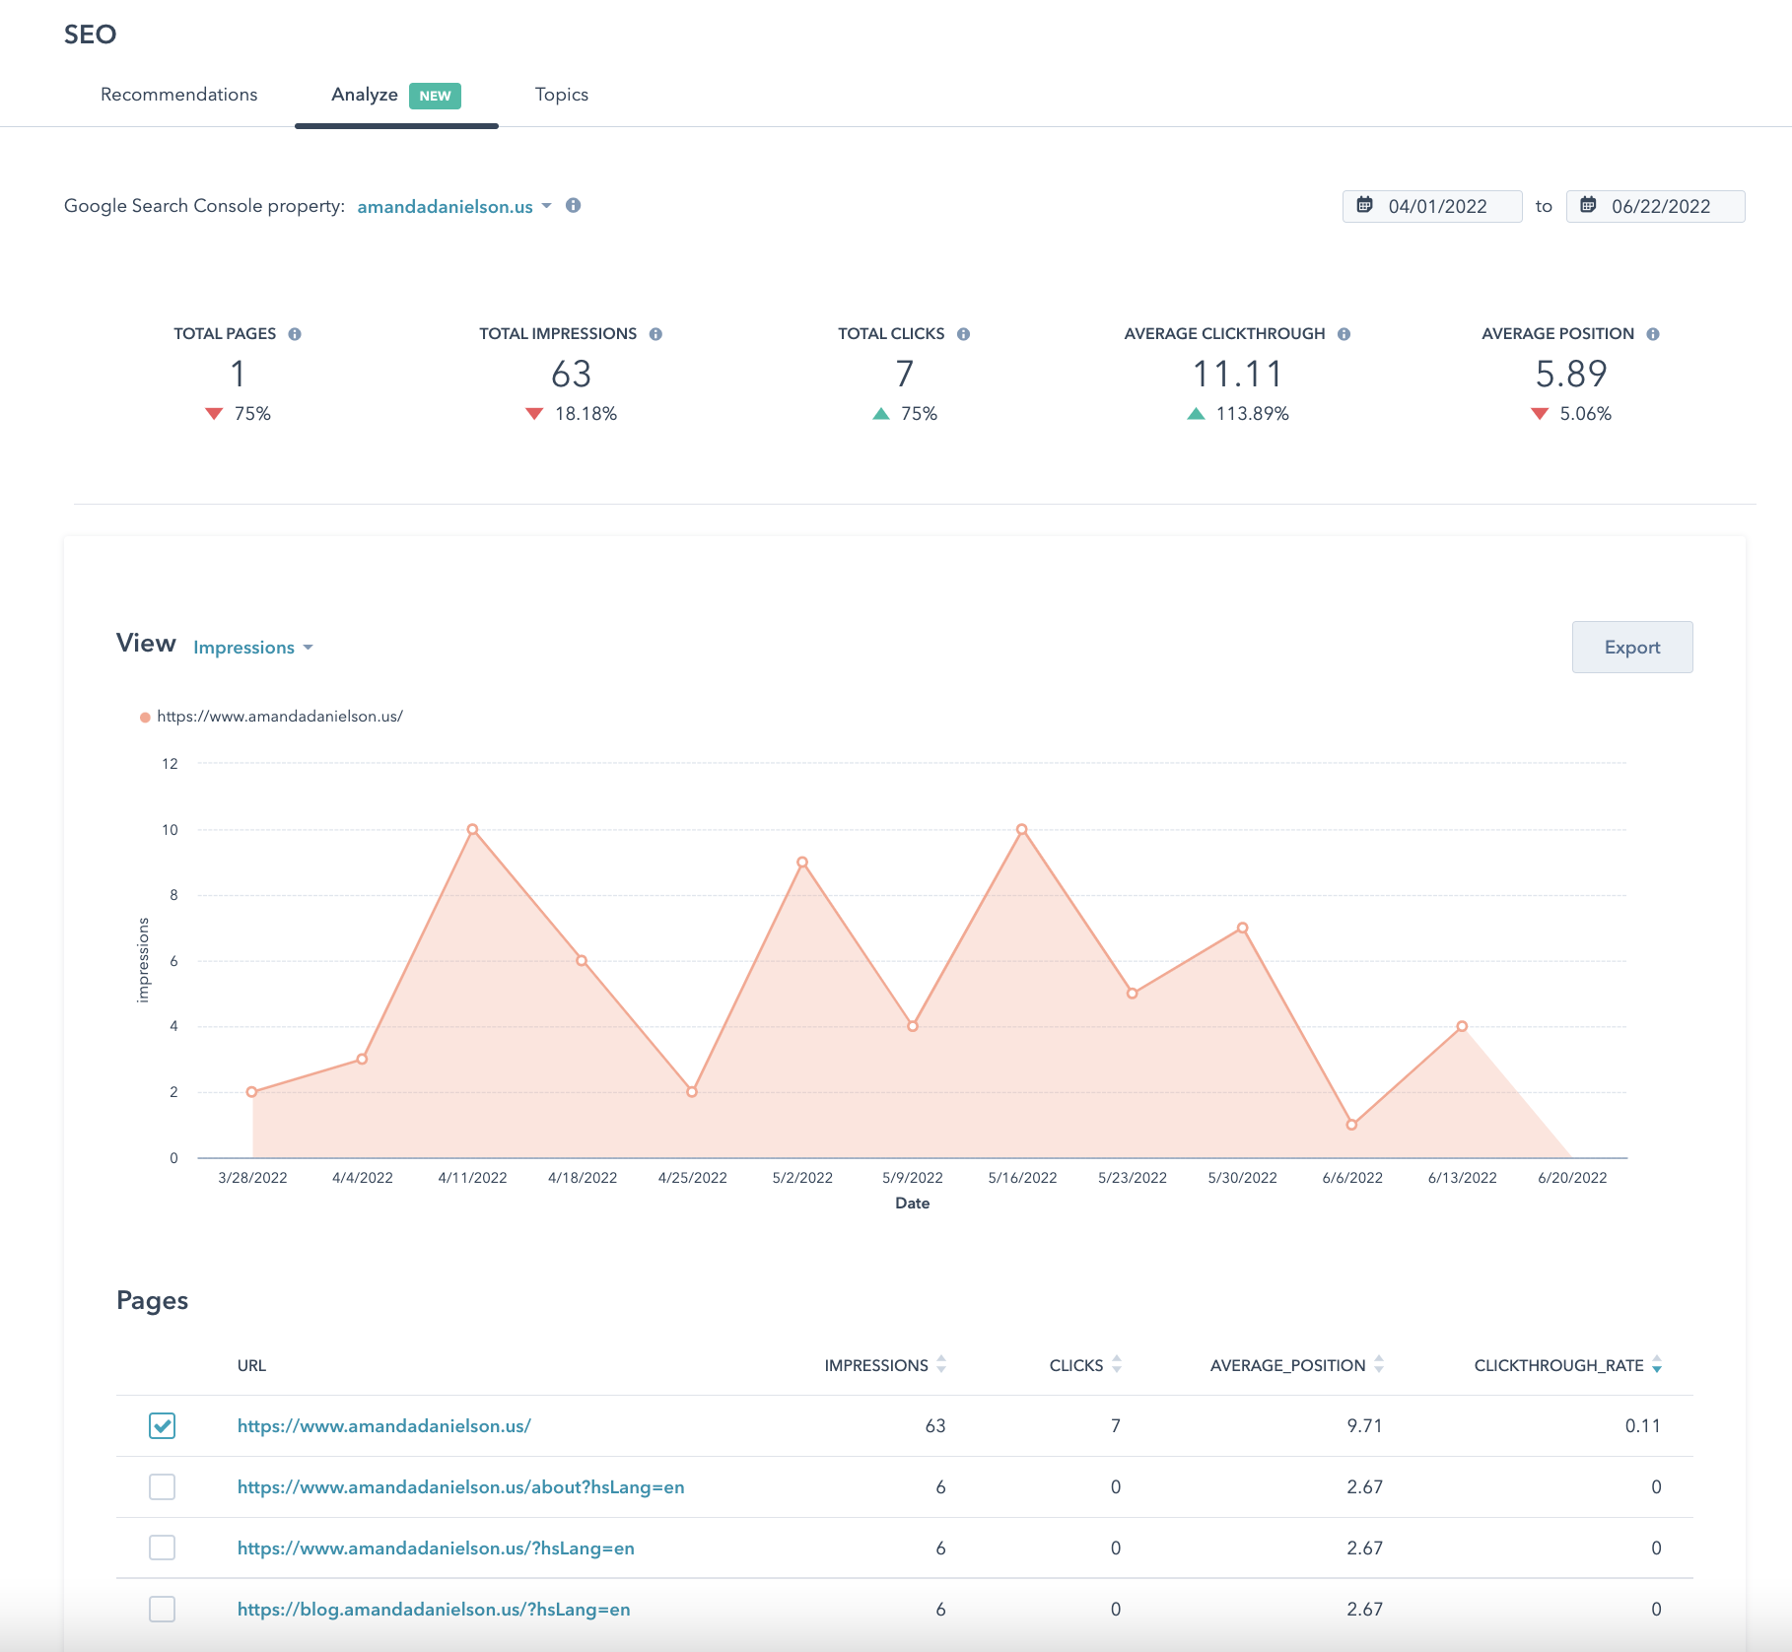Click the 9.71 average position cell
Screen dimensions: 1792x1652
click(x=1364, y=1425)
